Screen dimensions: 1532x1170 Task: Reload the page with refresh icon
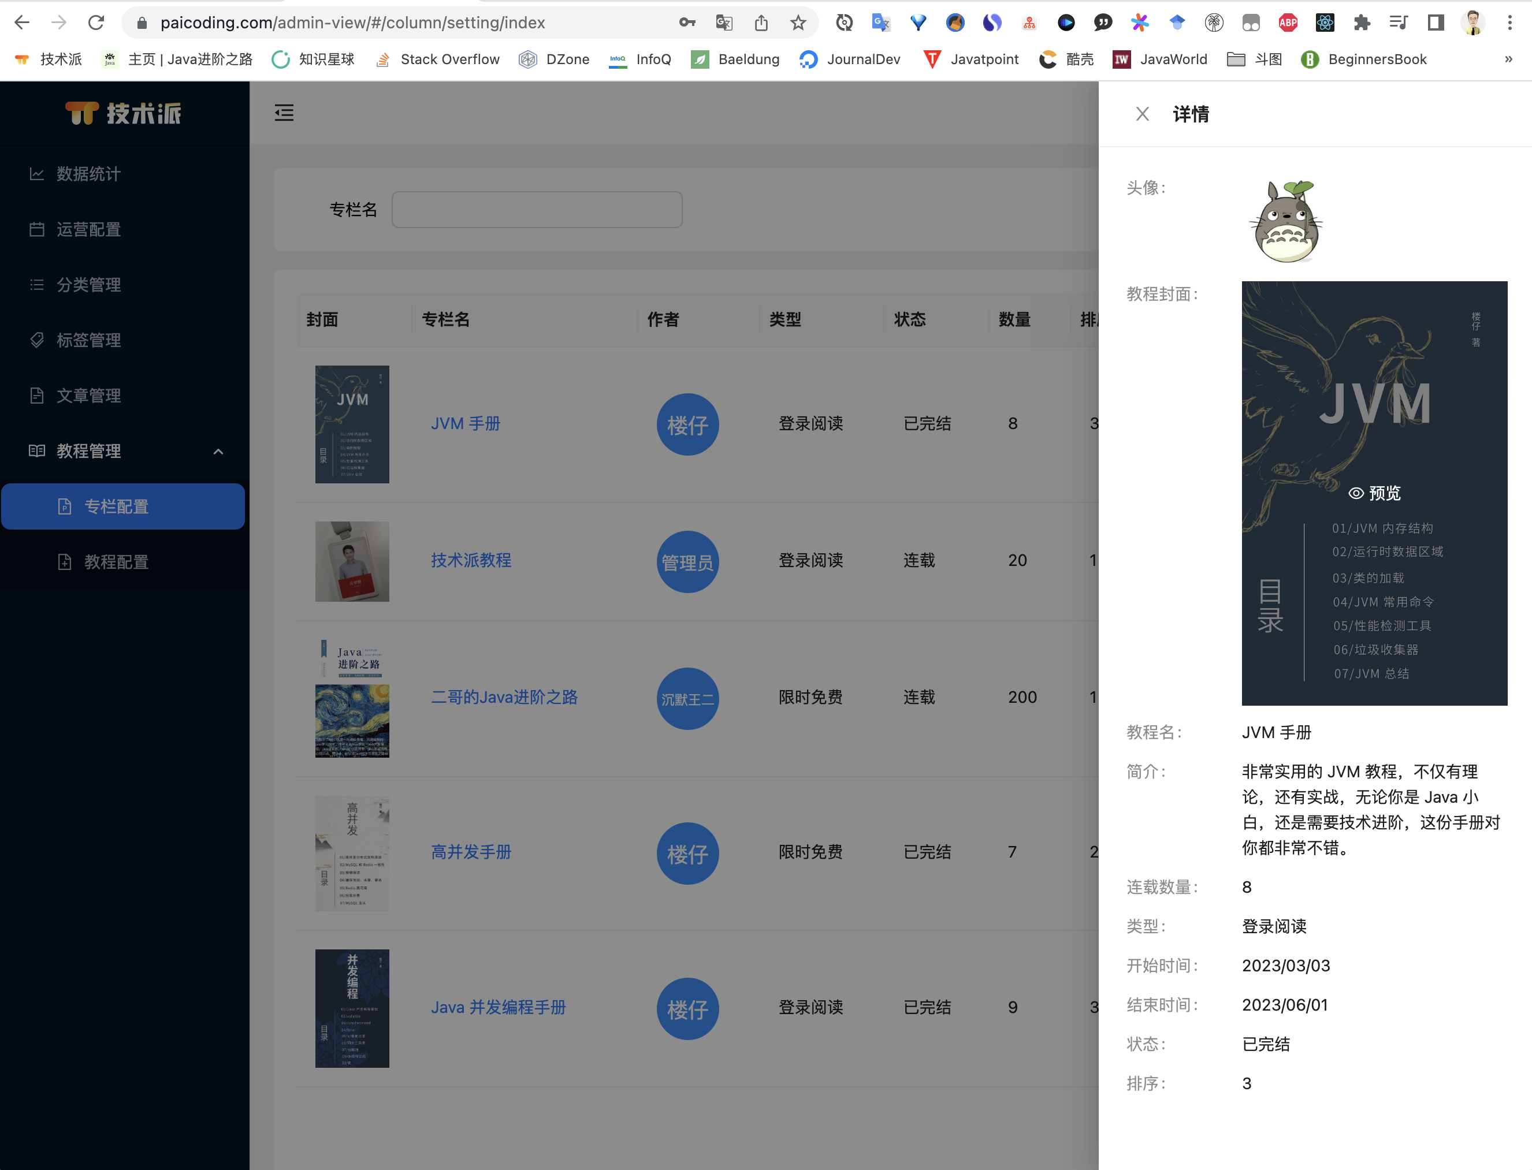[x=96, y=23]
